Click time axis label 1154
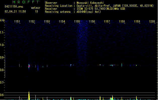This screenshot has height=100, width=158. 62,21
